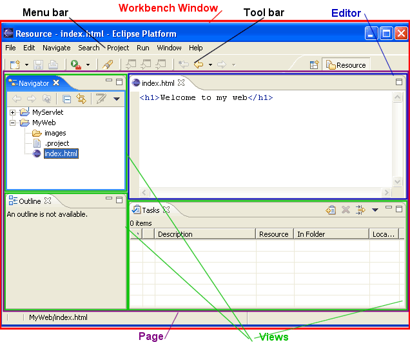Click the Tasks Filters icon

(360, 210)
